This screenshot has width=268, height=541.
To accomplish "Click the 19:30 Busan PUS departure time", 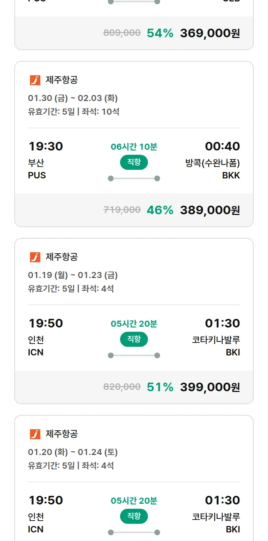I will coord(45,146).
